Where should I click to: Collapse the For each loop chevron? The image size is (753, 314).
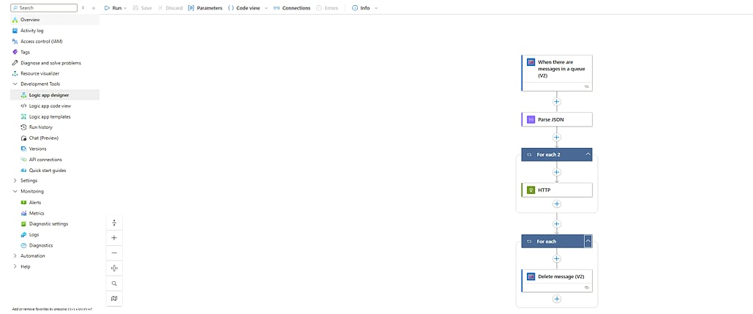click(588, 241)
